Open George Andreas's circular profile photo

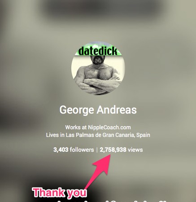(x=98, y=68)
